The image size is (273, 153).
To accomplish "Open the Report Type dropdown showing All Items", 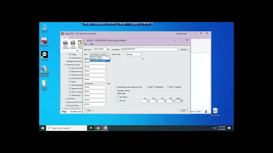I will [x=134, y=55].
